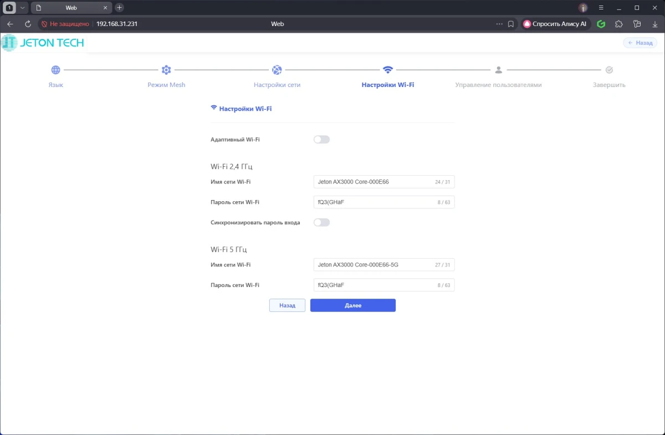
Task: Click the Настройки сети step icon
Action: pos(277,70)
